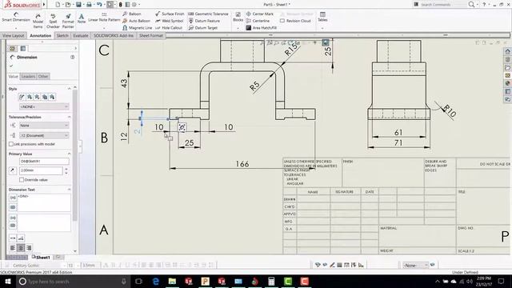
Task: Add a Hole Callout
Action: pyautogui.click(x=169, y=28)
